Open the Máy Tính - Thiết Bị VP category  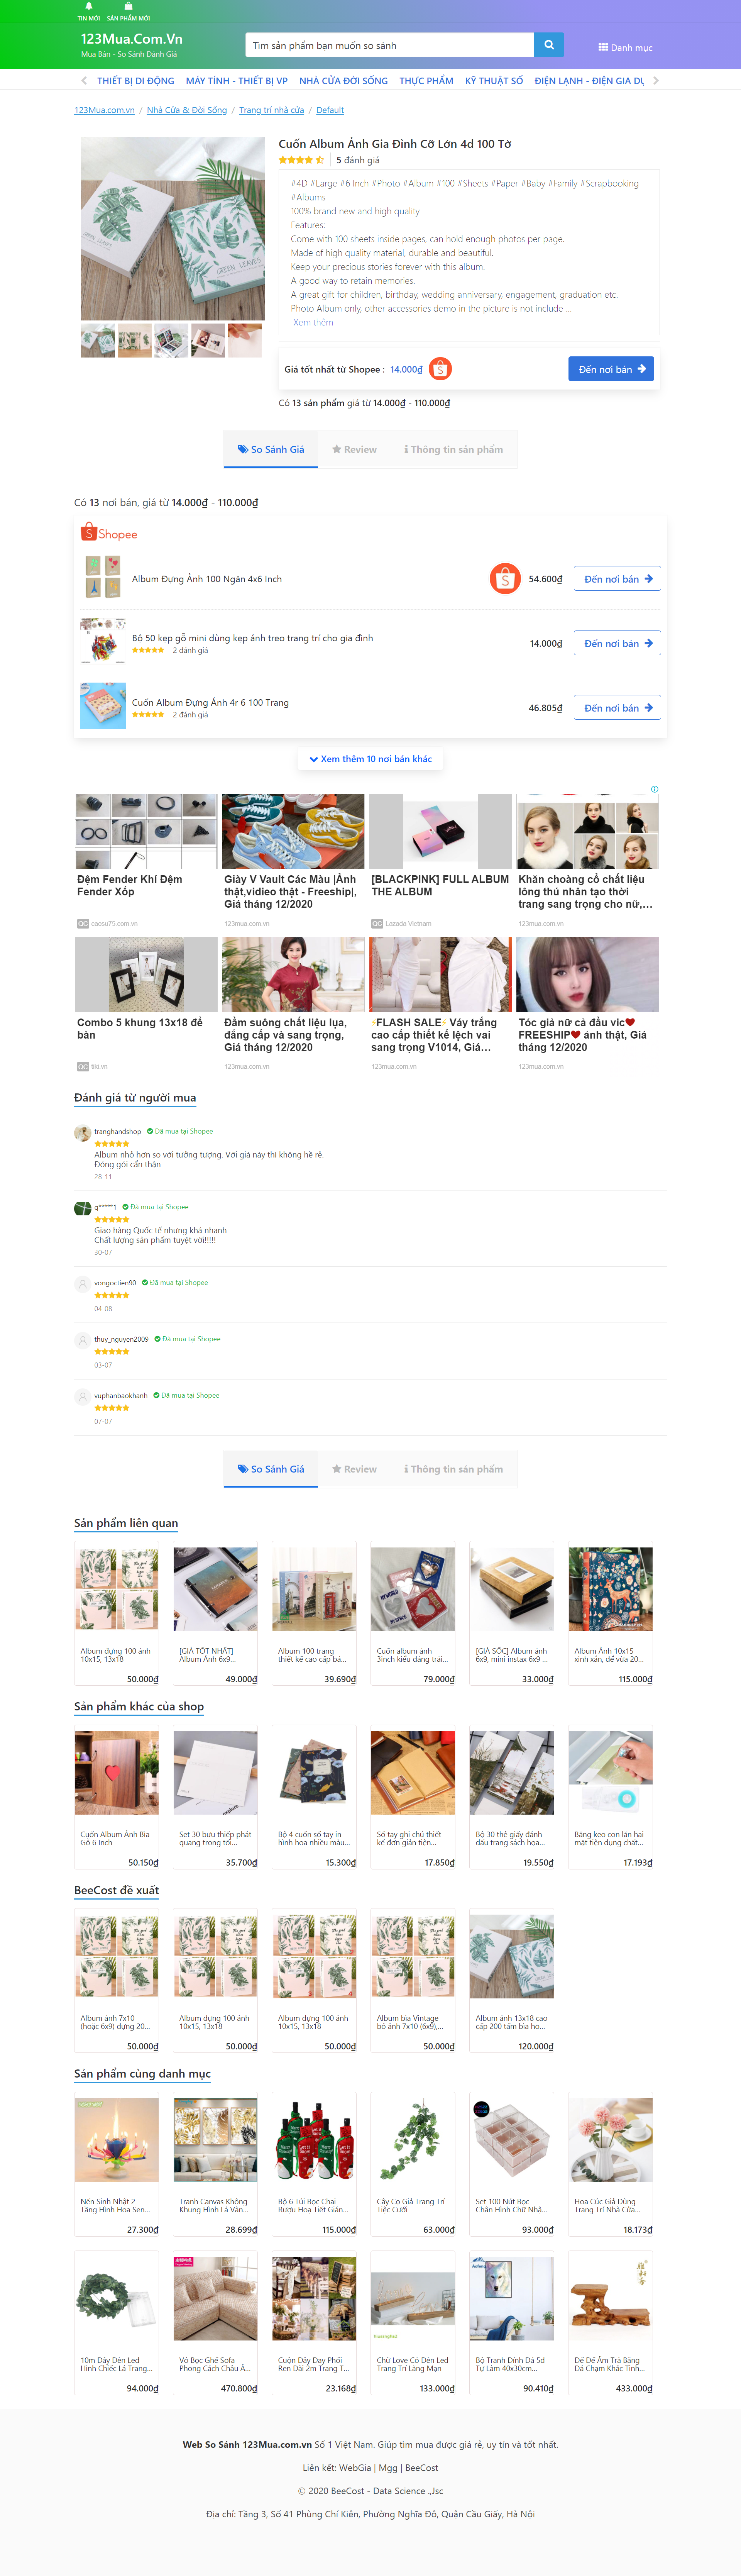click(x=237, y=81)
